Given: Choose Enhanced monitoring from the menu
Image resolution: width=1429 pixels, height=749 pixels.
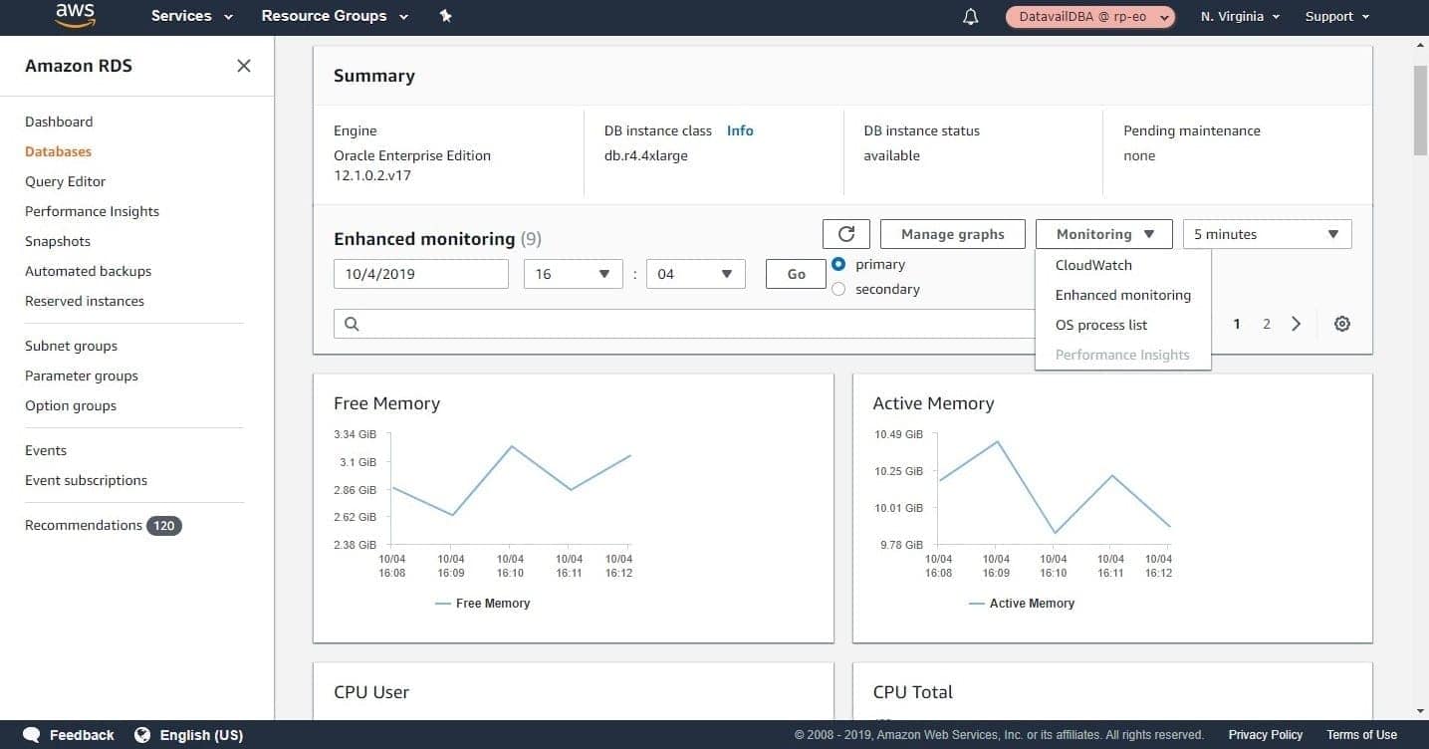Looking at the screenshot, I should [x=1123, y=295].
